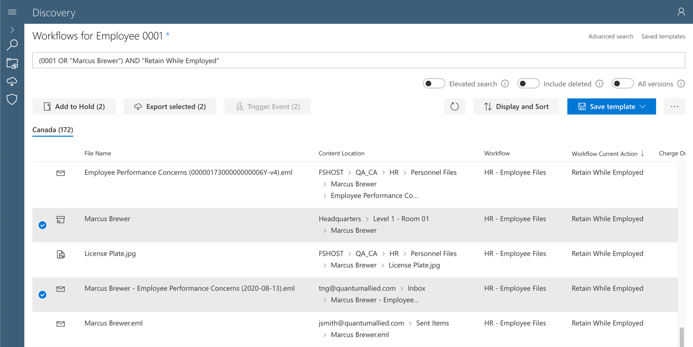Open the user profile icon
Screen dimensions: 693x347
(x=681, y=12)
